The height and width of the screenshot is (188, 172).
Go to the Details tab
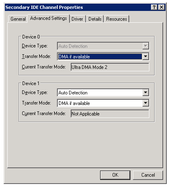(x=95, y=19)
